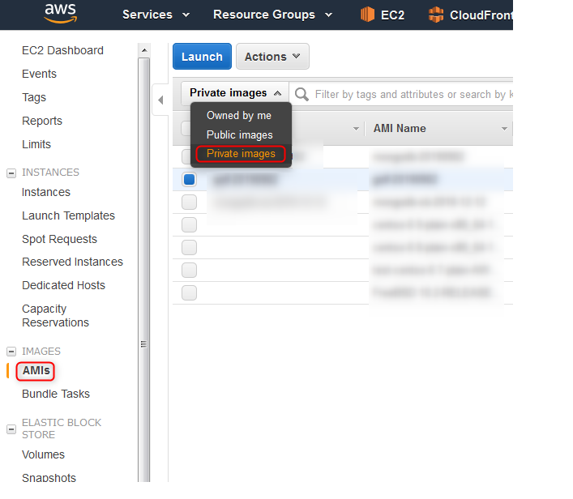Image resolution: width=573 pixels, height=499 pixels.
Task: Click the Launch button
Action: point(202,57)
